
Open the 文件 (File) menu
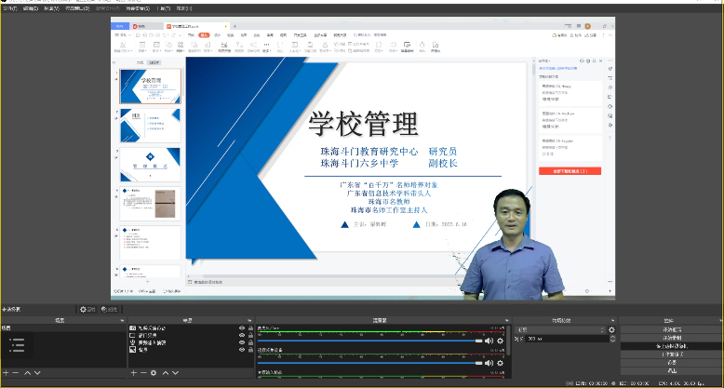(7, 7)
